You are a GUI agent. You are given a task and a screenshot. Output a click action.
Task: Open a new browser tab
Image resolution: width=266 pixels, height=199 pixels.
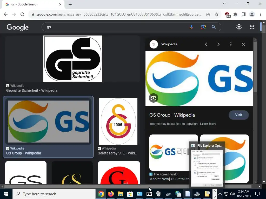(70, 4)
